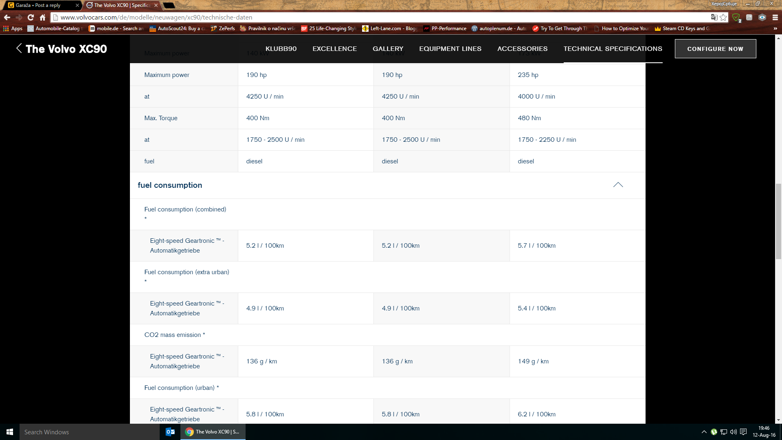The height and width of the screenshot is (440, 782).
Task: Go to the browser Home page
Action: (x=42, y=17)
